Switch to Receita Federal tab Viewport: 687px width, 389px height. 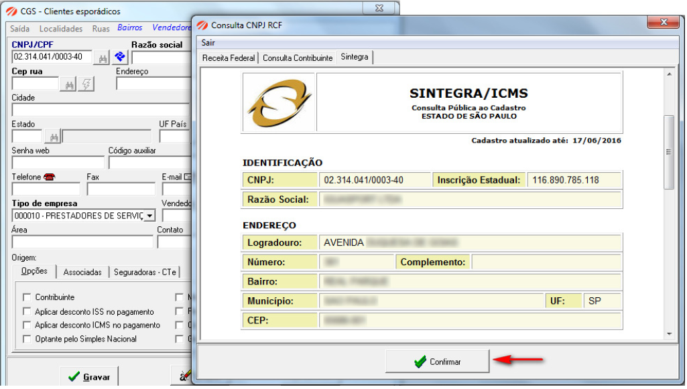[229, 58]
